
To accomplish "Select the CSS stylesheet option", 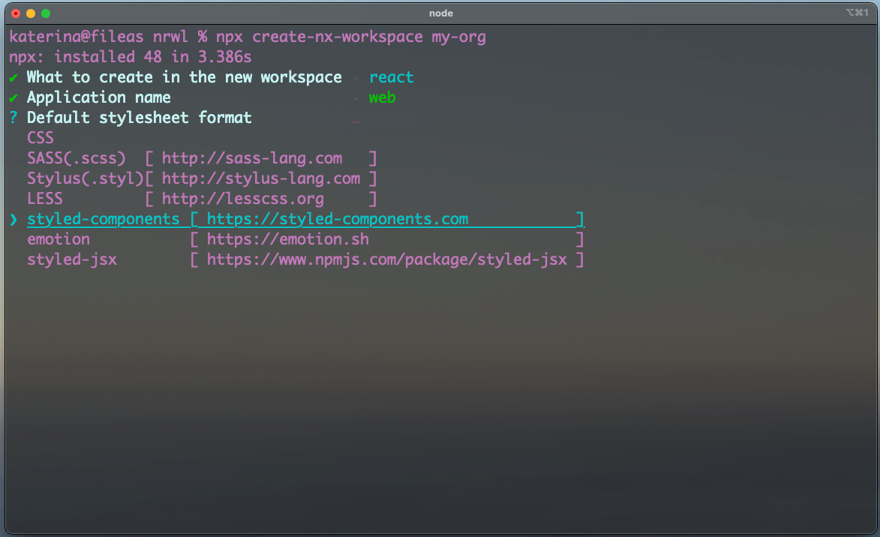I will 41,138.
